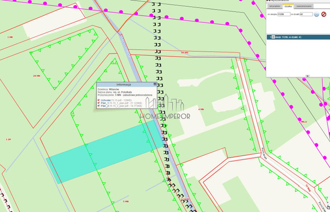Viewport: 330px width, 212px height.
Task: Click the highlighted cyan parcel on map
Action: coord(99,151)
